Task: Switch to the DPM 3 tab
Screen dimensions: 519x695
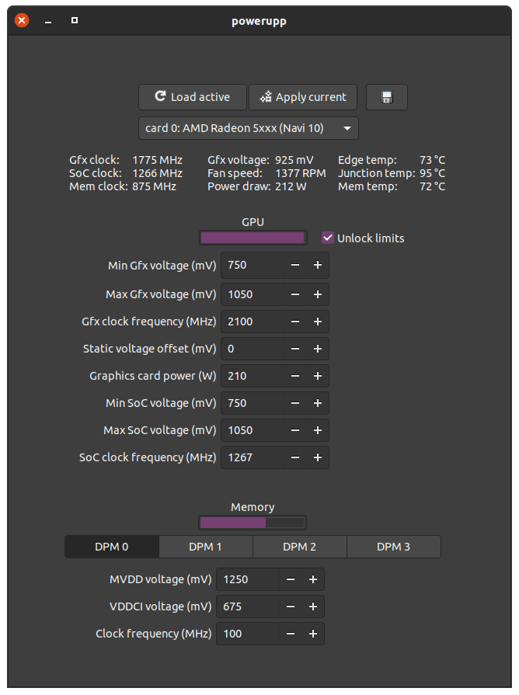Action: [x=394, y=547]
